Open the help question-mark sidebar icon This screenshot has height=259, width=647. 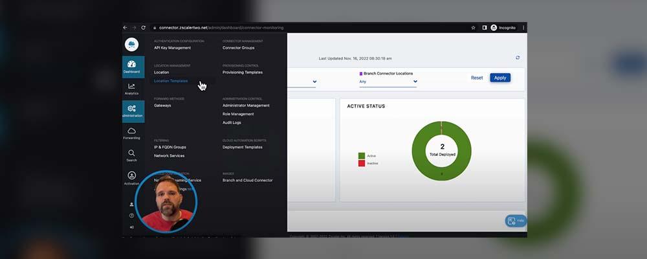pos(131,216)
